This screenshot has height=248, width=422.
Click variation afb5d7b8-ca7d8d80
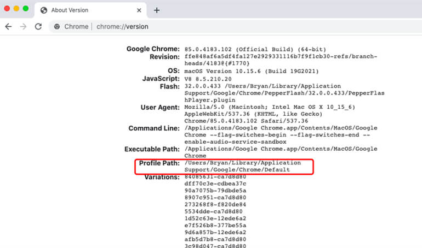coord(215,239)
